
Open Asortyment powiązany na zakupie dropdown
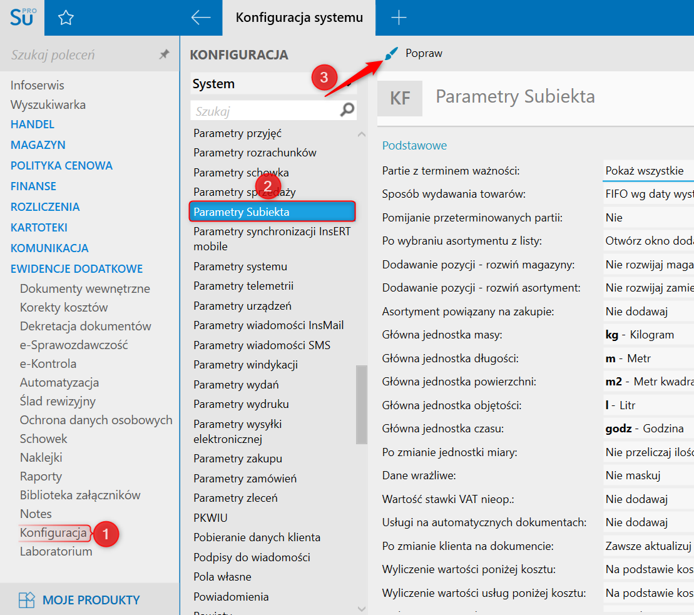tap(648, 312)
